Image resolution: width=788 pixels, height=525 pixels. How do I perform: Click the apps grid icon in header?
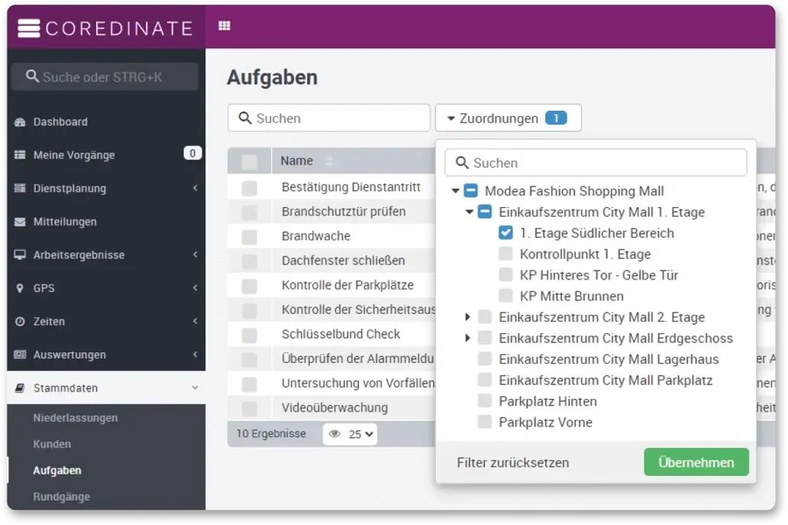[x=224, y=25]
